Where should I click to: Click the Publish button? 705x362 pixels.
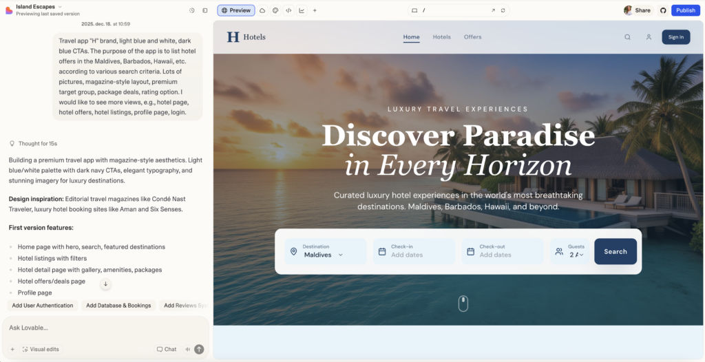[x=685, y=10]
